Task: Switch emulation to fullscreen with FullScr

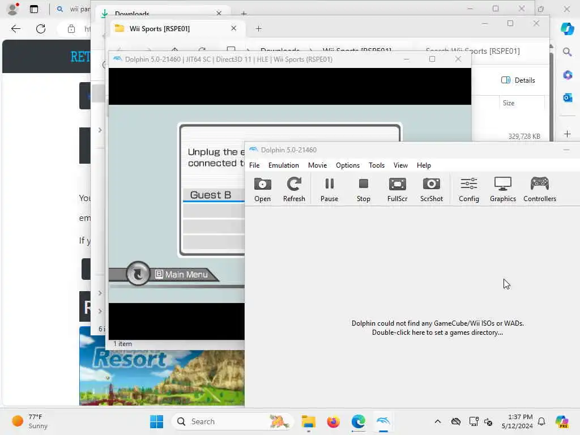Action: (397, 189)
